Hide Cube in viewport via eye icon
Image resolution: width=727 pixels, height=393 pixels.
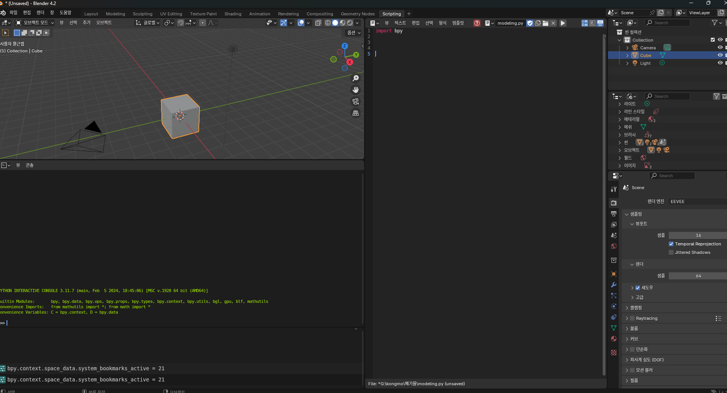click(720, 55)
